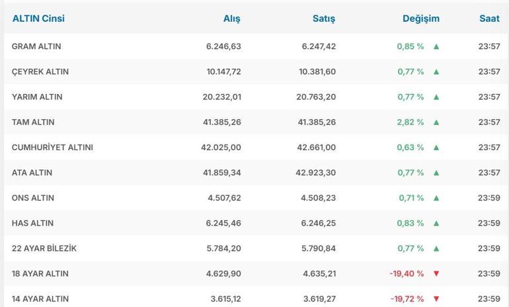Click the green up arrow for TAM ALTIN
Viewport: 509px width, 307px height.
click(x=436, y=122)
